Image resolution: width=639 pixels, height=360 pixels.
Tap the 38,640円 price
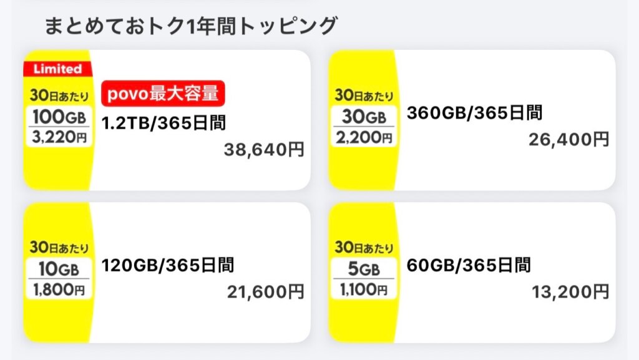click(x=264, y=150)
